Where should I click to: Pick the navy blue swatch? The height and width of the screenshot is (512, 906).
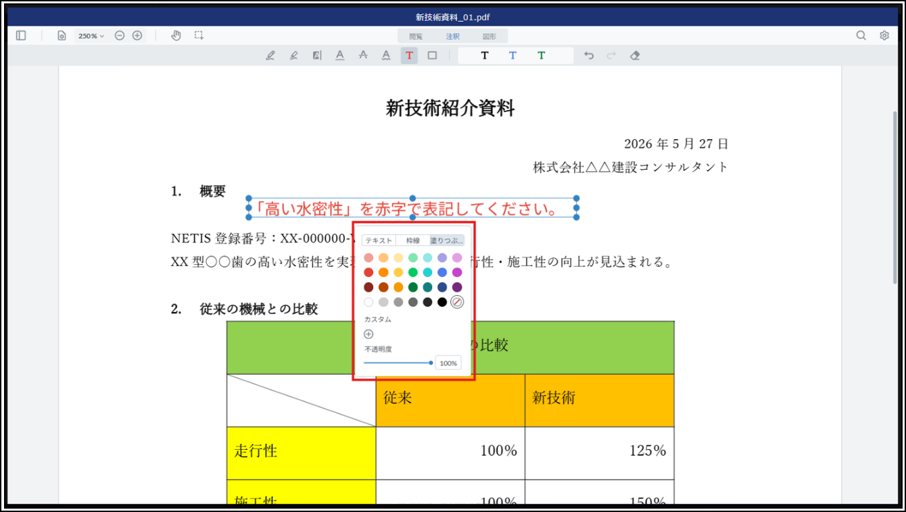(x=442, y=287)
